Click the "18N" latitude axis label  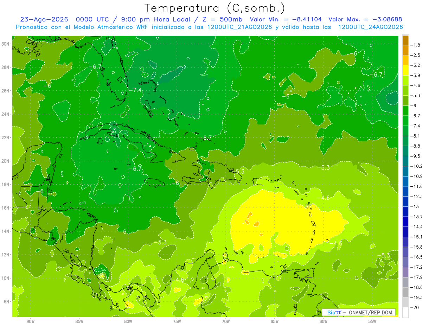point(6,184)
